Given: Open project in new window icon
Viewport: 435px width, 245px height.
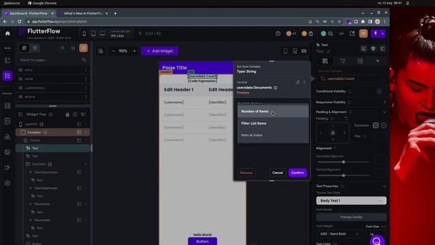Looking at the screenshot, I should (352, 33).
